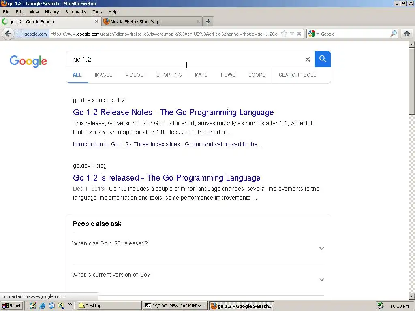Expand 'When was Go 1.20 released?' chevron
This screenshot has height=311, width=415.
coord(321,248)
